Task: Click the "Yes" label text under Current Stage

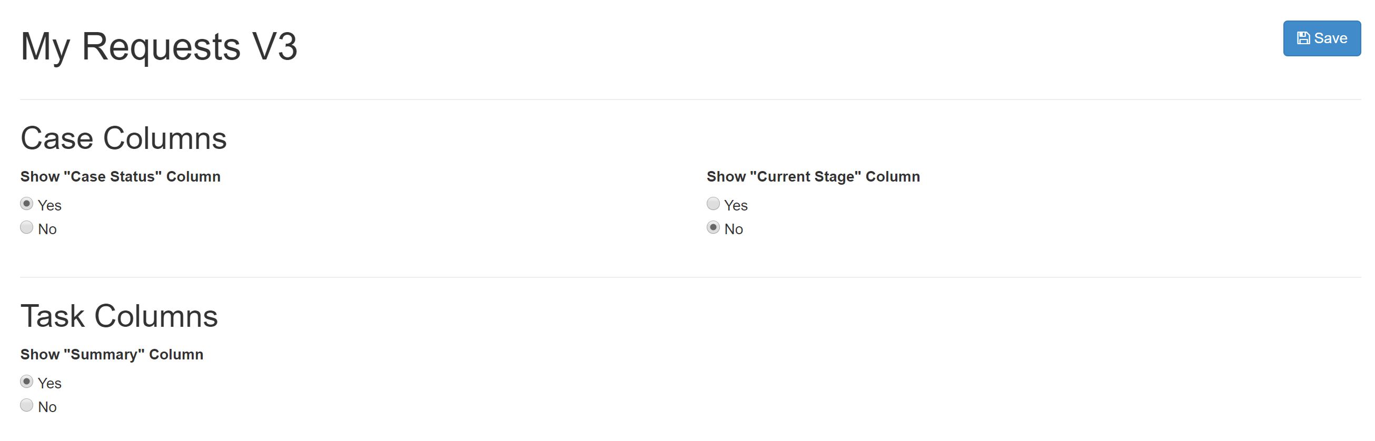Action: pyautogui.click(x=736, y=205)
